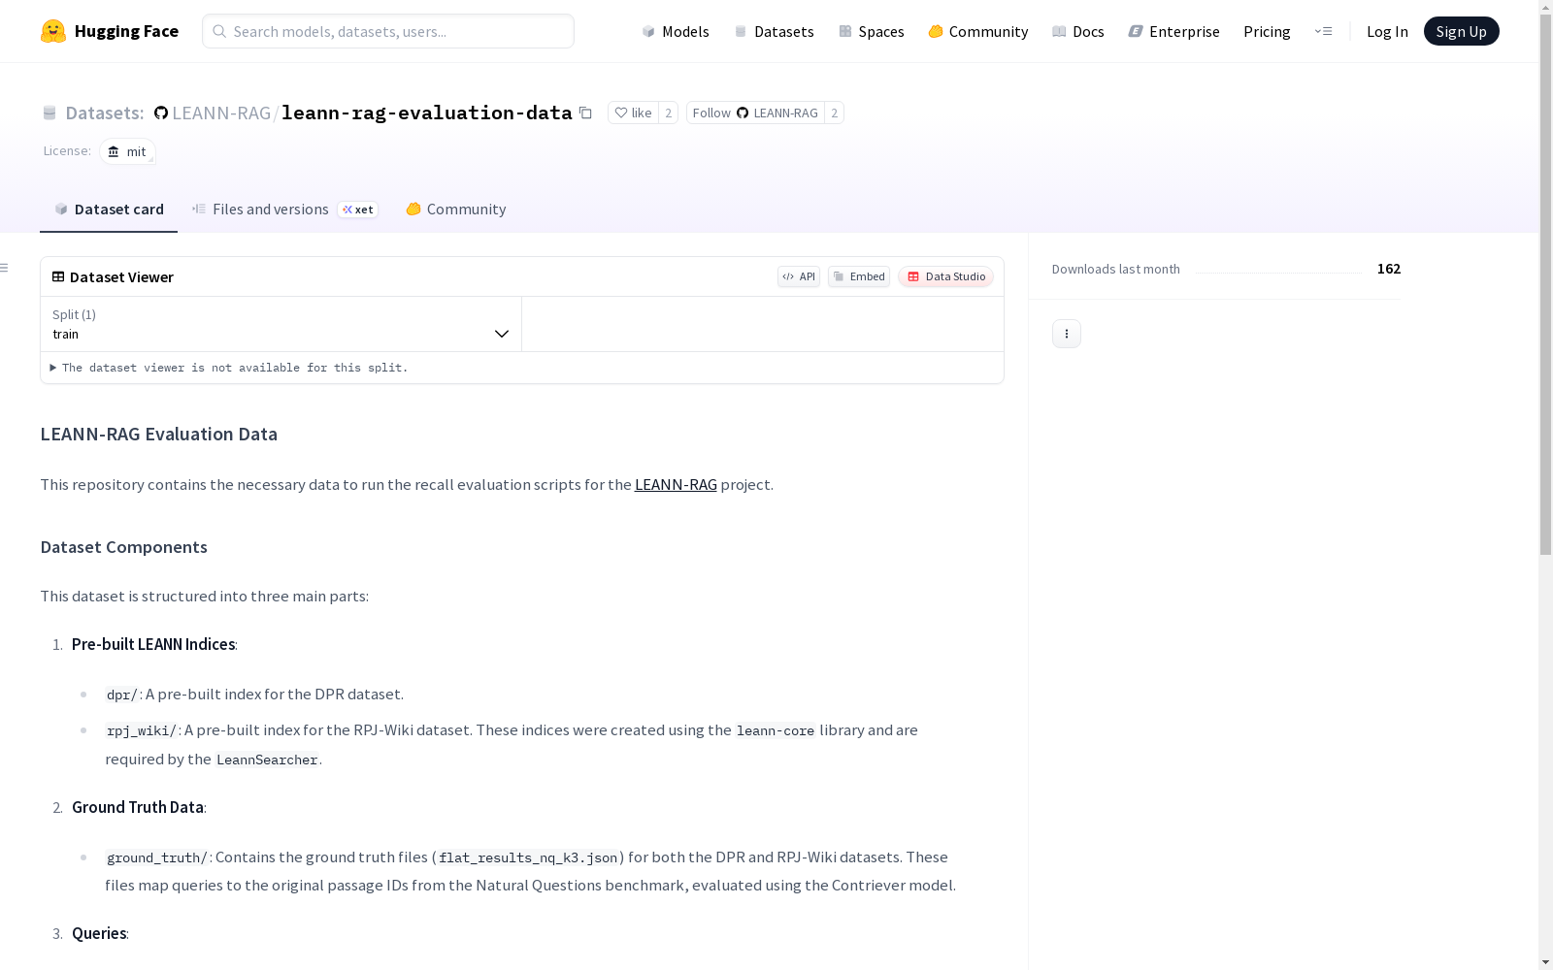Click the leann-rag-evaluation-data dataset title
The width and height of the screenshot is (1553, 970).
pyautogui.click(x=427, y=113)
